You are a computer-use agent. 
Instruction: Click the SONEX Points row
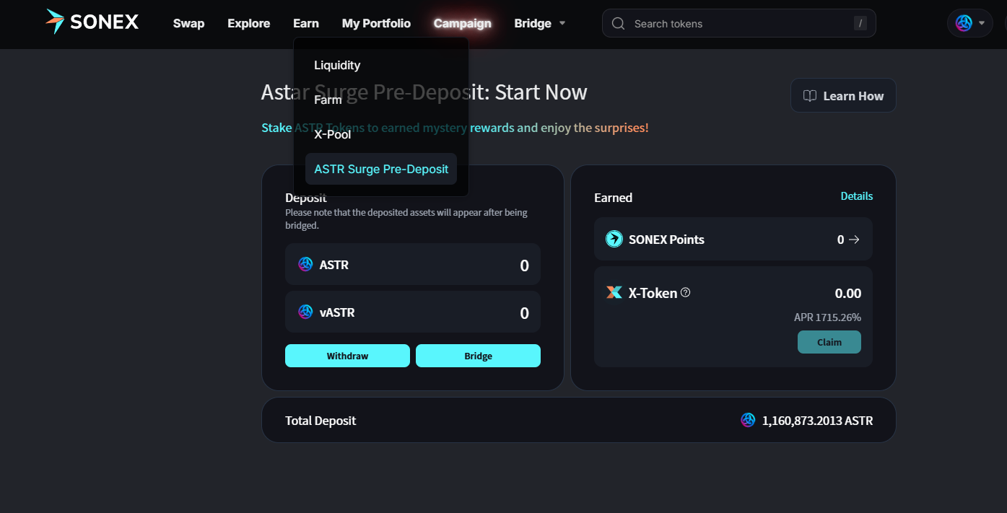(733, 239)
